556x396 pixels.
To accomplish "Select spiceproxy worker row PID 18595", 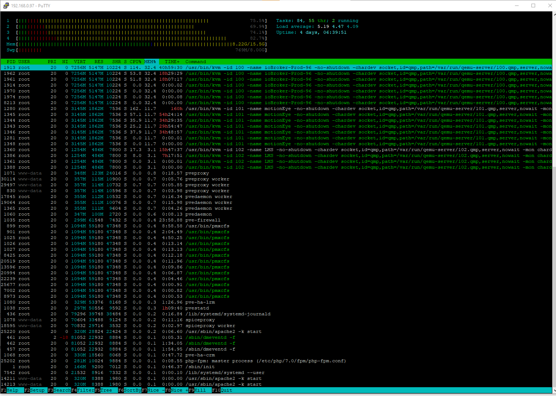I will point(276,326).
